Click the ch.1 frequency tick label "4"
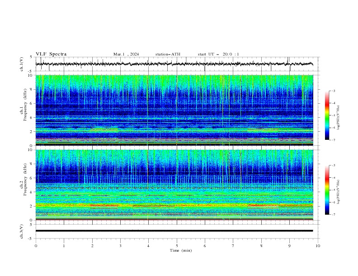The image size is (358, 276). [32, 118]
